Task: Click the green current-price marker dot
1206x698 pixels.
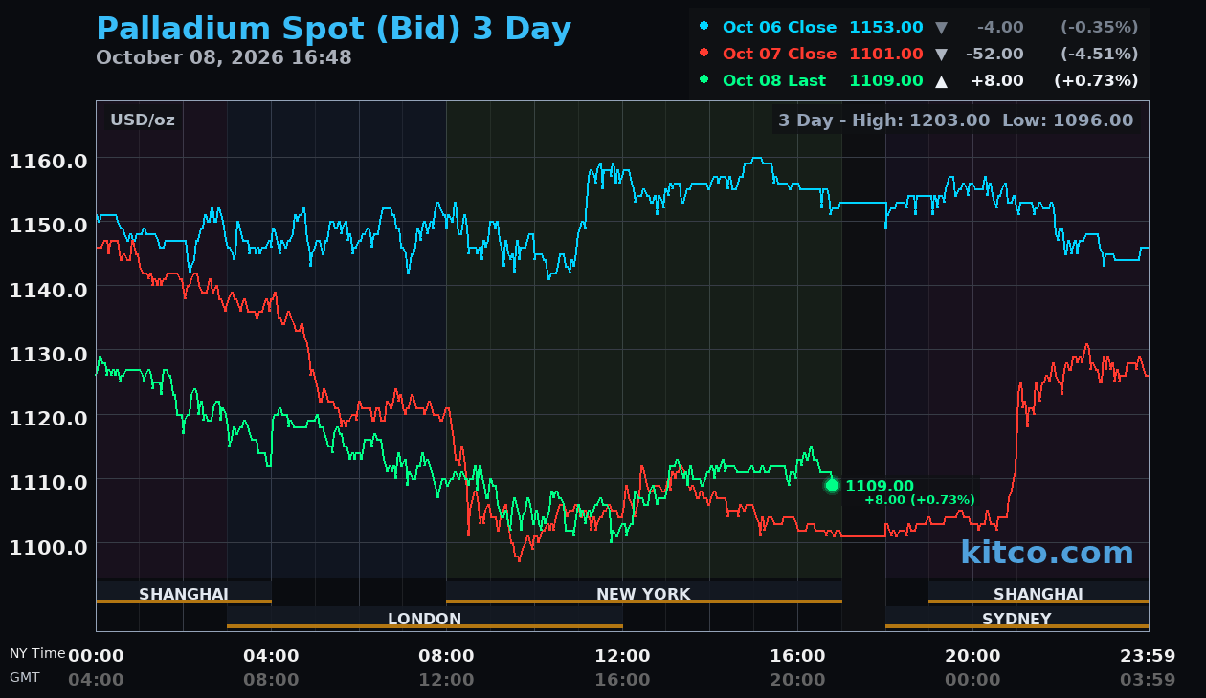Action: (832, 485)
